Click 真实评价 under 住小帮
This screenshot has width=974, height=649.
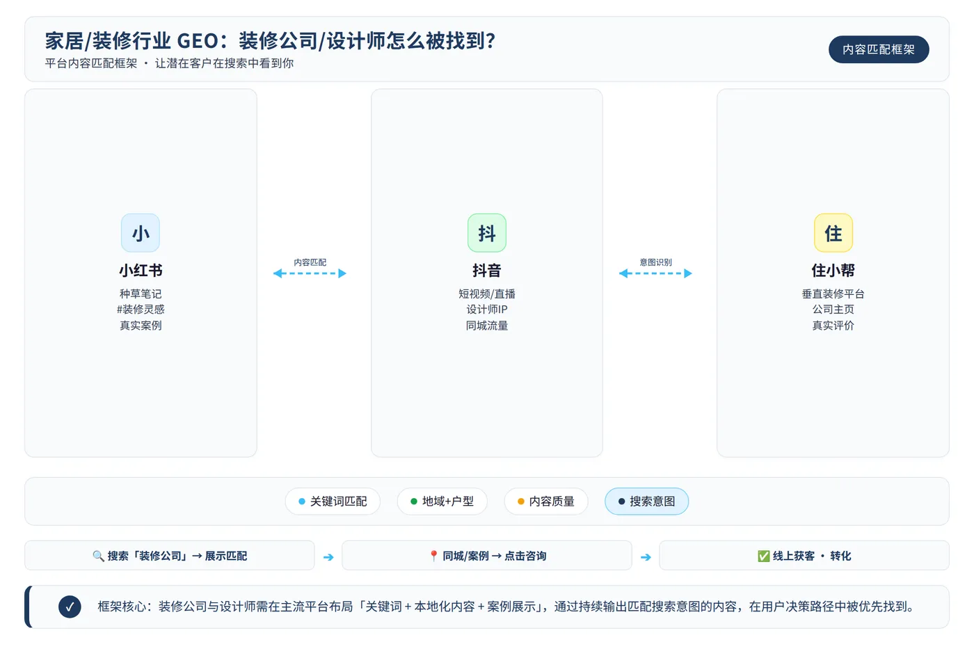[833, 326]
